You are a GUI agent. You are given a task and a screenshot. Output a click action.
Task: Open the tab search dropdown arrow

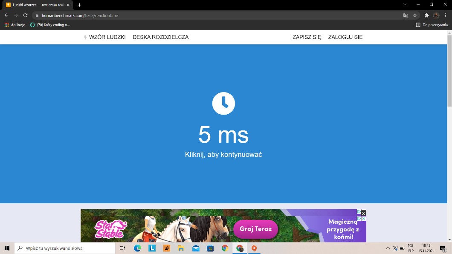pyautogui.click(x=405, y=4)
